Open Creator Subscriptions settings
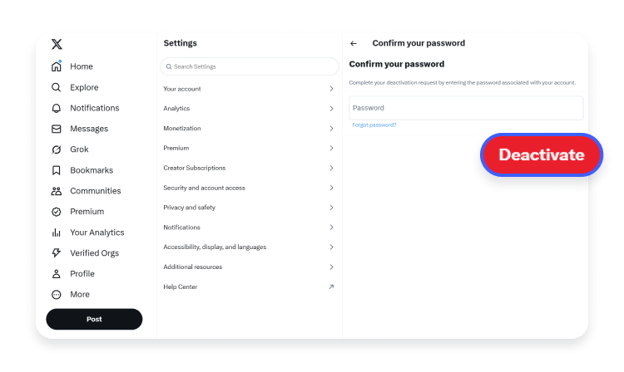Screen dimensions: 624x372 tap(195, 168)
